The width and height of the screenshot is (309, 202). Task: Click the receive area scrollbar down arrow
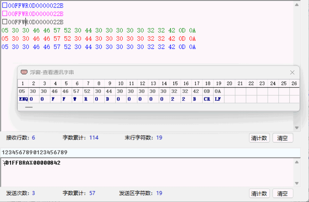tap(297, 128)
